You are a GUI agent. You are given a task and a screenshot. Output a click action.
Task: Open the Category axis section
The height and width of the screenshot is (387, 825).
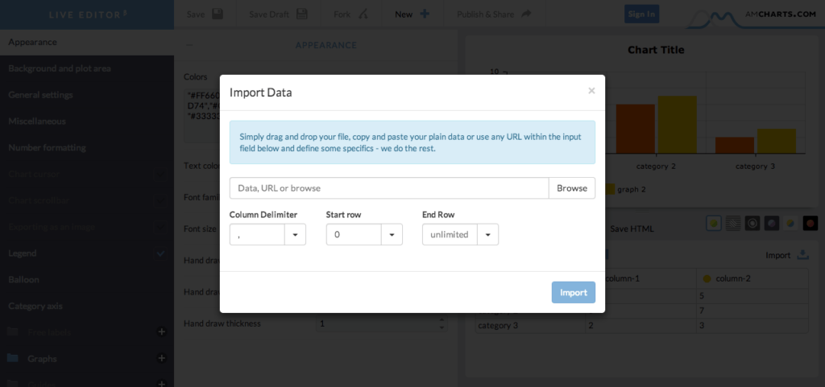87,306
